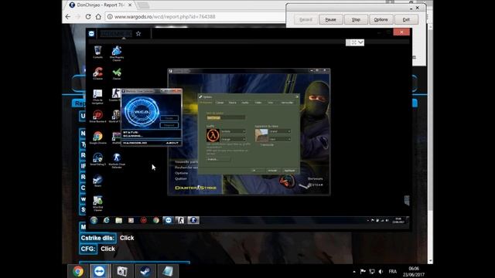Open green checkmark desktop shortcut

coord(117,73)
